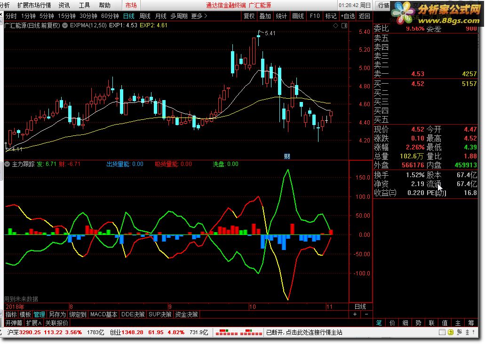
Task: Open the 工具 menu
Action: tap(84, 5)
